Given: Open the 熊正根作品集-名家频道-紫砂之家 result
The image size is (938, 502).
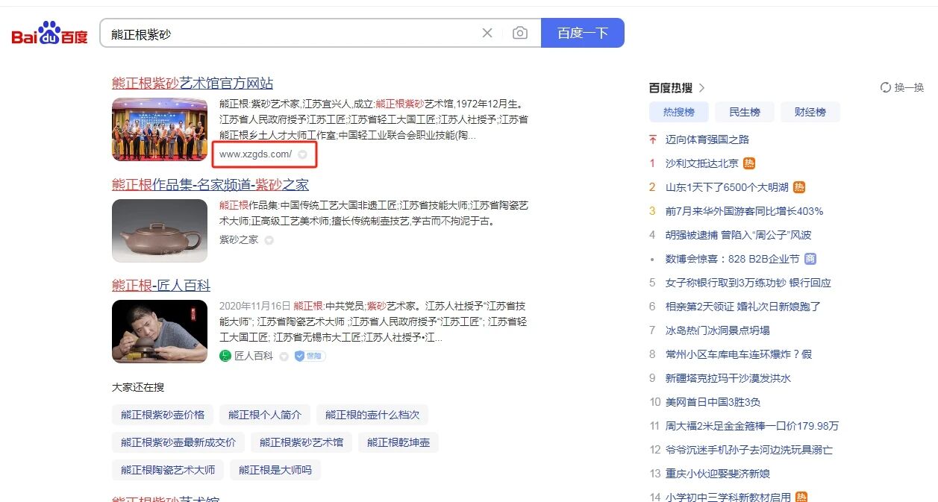Looking at the screenshot, I should click(210, 184).
